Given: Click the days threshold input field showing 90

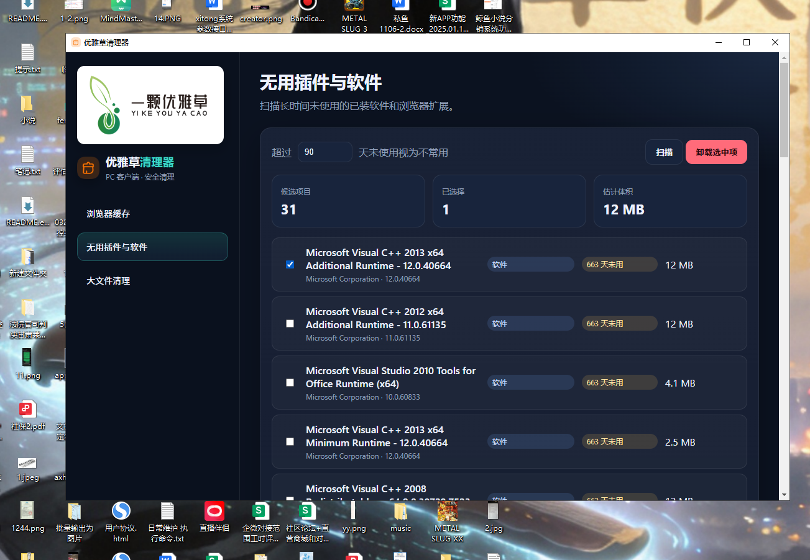Looking at the screenshot, I should (x=325, y=152).
